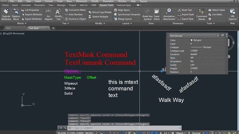Switch to the Annotate ribbon tab

pos(26,5)
